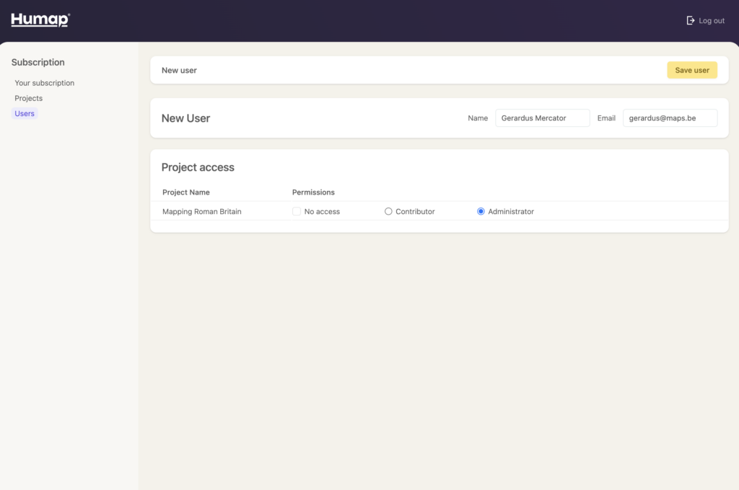The width and height of the screenshot is (739, 490).
Task: Click the Humap logo
Action: tap(39, 20)
